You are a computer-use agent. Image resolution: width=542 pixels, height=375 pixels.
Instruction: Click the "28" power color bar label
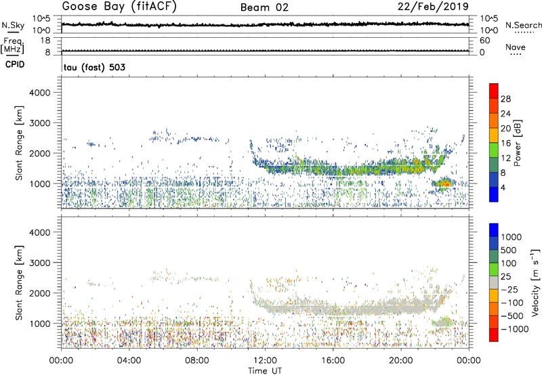(505, 99)
